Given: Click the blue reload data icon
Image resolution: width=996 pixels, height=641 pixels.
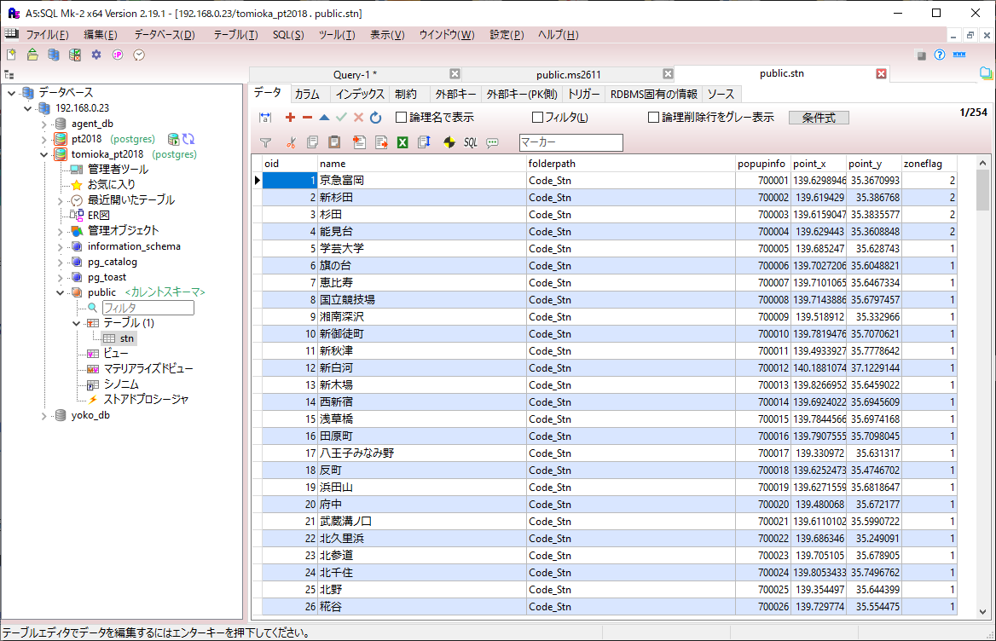Looking at the screenshot, I should [x=375, y=118].
